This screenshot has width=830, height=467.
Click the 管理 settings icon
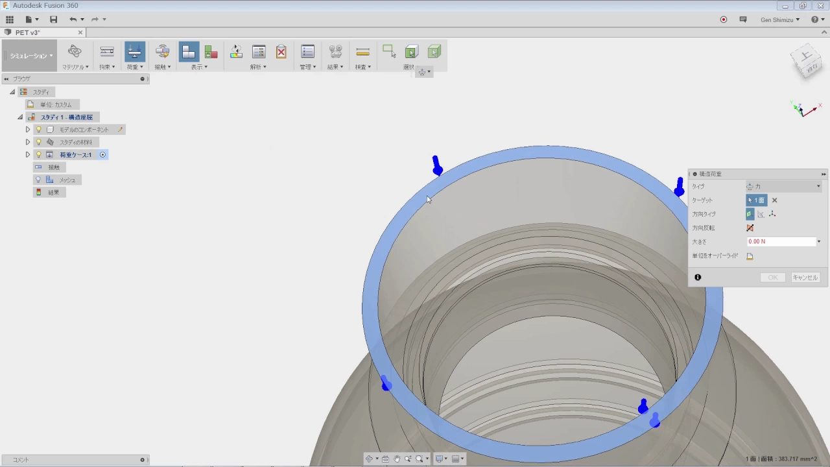(308, 52)
